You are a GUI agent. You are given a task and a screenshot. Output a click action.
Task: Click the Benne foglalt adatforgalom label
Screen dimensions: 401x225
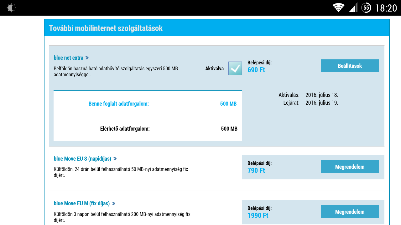[x=119, y=104]
